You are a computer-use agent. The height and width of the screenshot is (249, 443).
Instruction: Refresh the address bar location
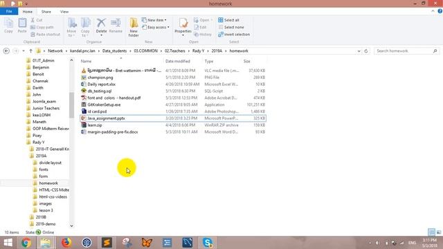click(366, 50)
